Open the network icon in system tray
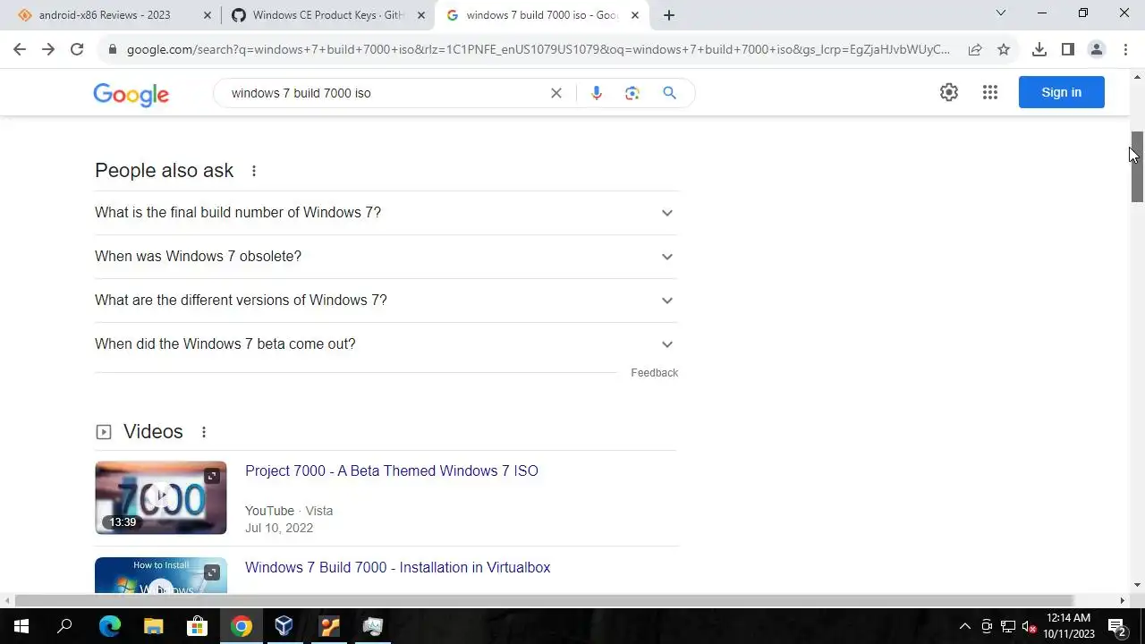1145x644 pixels. tap(1008, 626)
